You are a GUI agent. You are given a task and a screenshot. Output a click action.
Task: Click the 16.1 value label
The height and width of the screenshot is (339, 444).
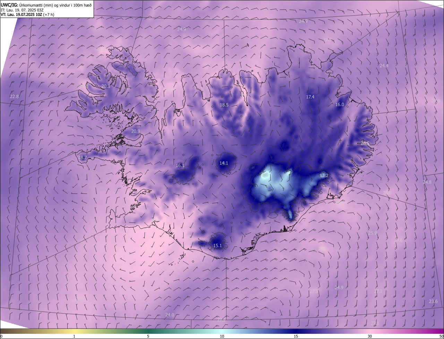click(180, 166)
